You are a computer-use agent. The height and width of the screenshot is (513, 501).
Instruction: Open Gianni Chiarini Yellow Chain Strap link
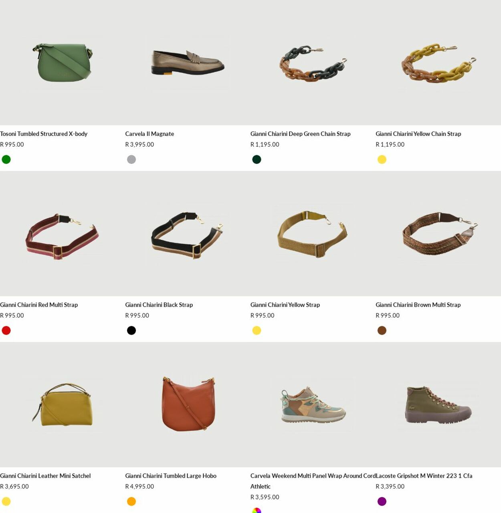pyautogui.click(x=418, y=134)
